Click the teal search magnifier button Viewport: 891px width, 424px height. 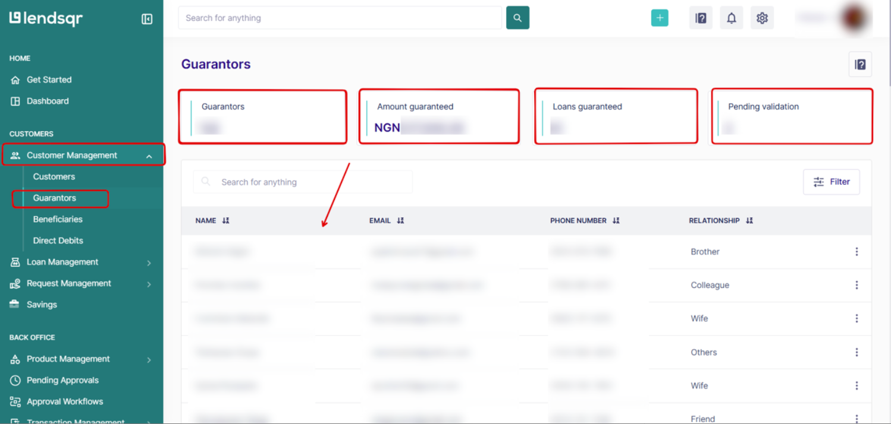tap(517, 18)
